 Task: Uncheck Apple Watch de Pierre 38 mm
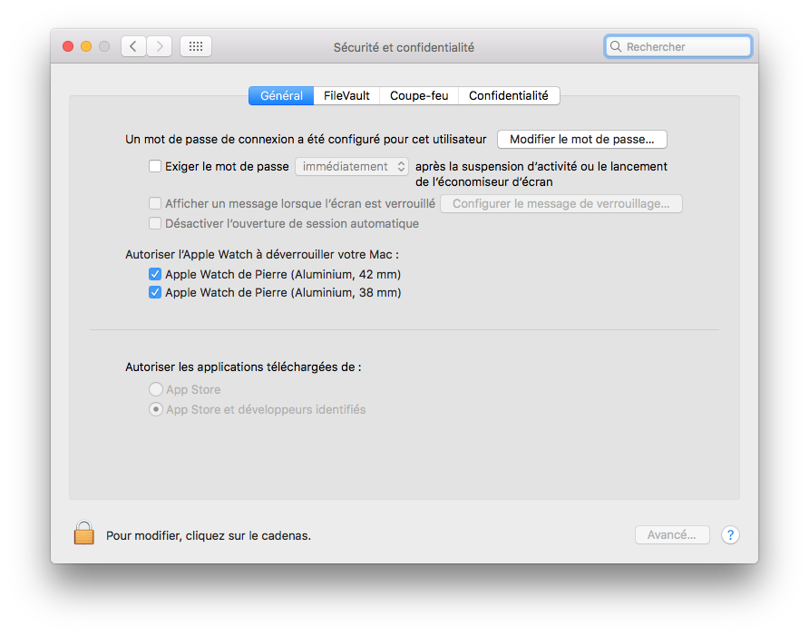tap(155, 293)
